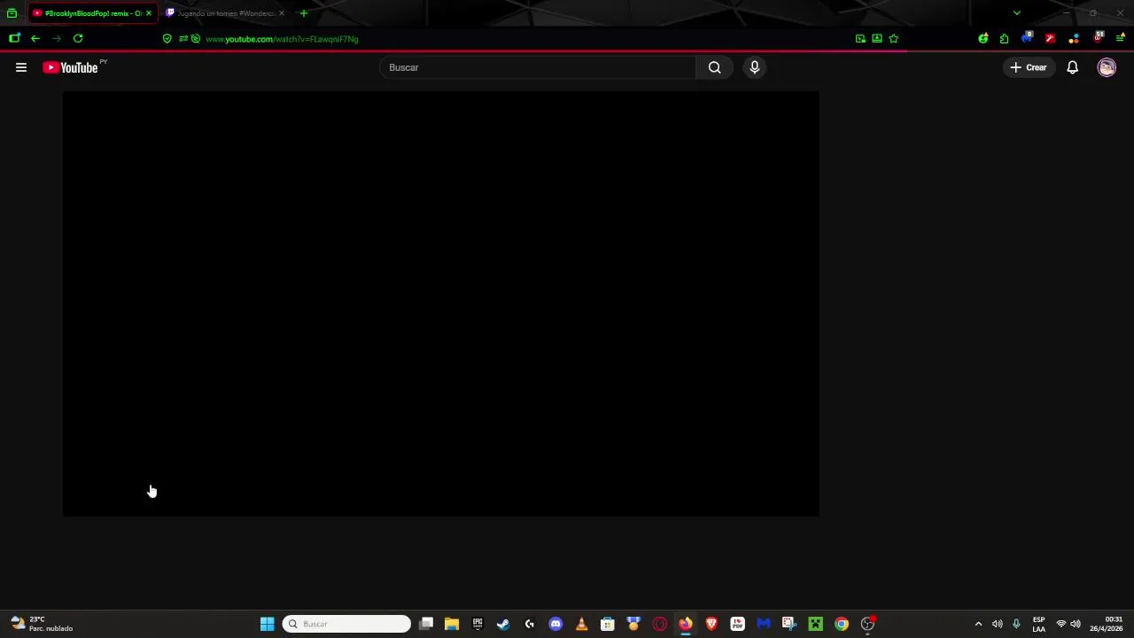Click the taskbar Buscar search box
The width and height of the screenshot is (1134, 638).
pos(346,624)
